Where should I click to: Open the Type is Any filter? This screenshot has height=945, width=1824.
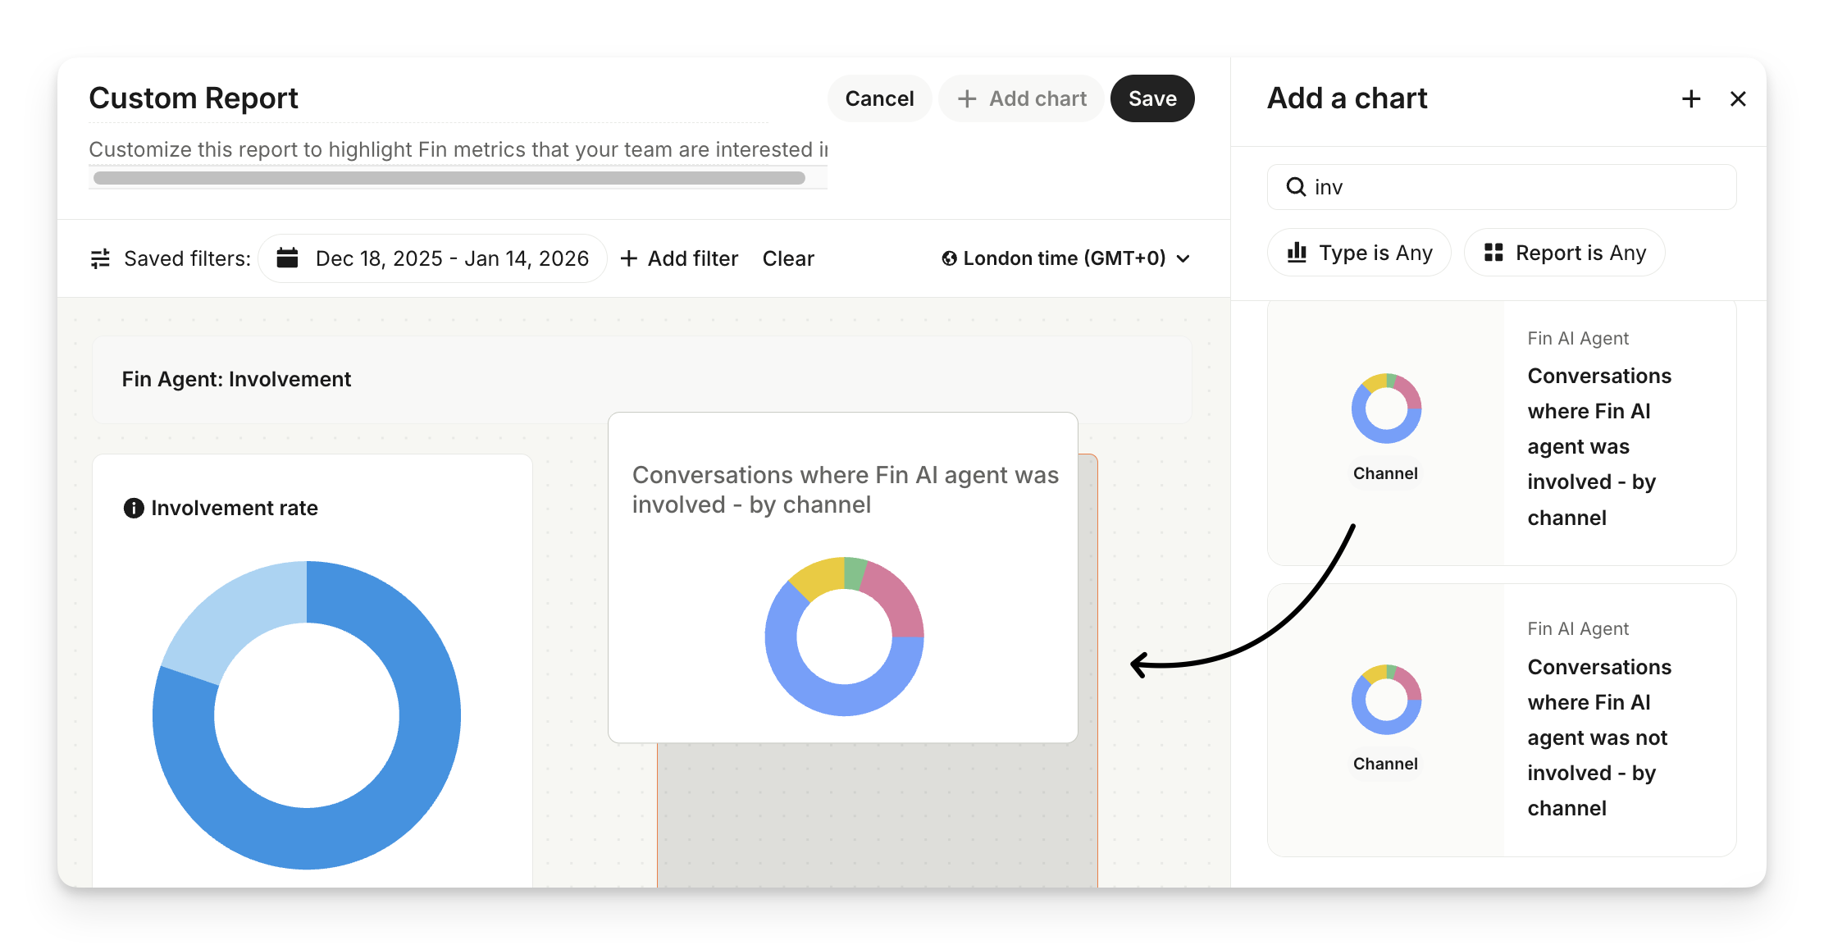point(1359,253)
